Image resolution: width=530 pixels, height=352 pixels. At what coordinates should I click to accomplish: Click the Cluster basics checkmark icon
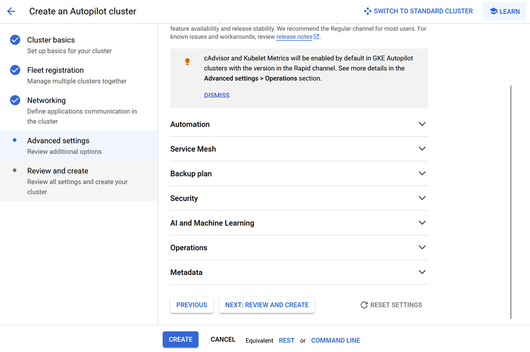pyautogui.click(x=15, y=40)
